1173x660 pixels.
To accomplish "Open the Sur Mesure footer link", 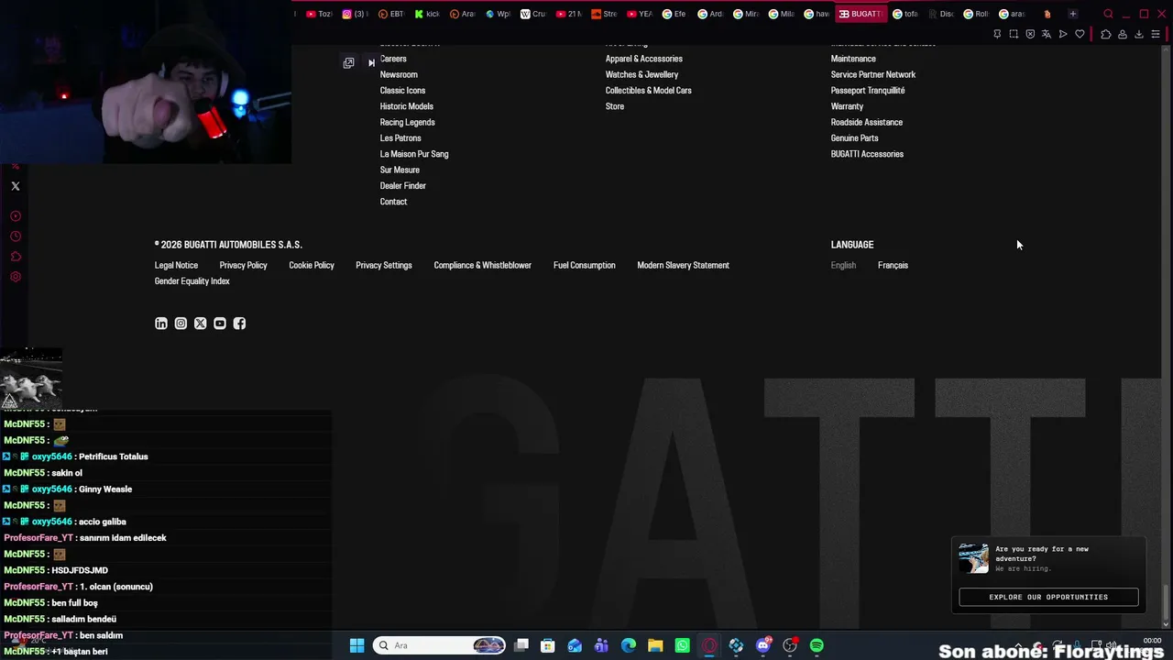I will tap(400, 170).
